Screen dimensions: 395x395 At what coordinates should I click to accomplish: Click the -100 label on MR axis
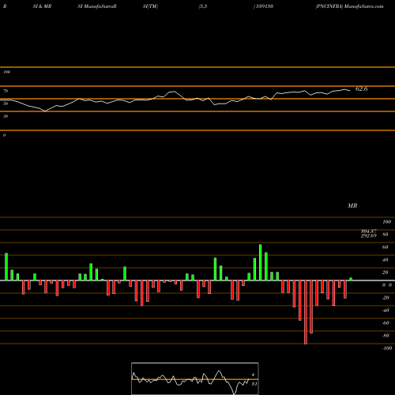tap(387, 348)
